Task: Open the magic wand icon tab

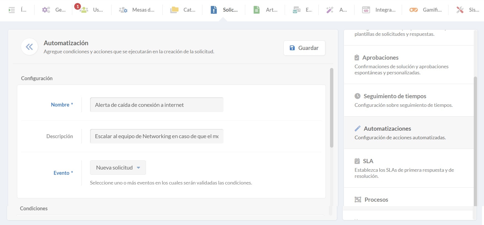Action: pyautogui.click(x=330, y=10)
